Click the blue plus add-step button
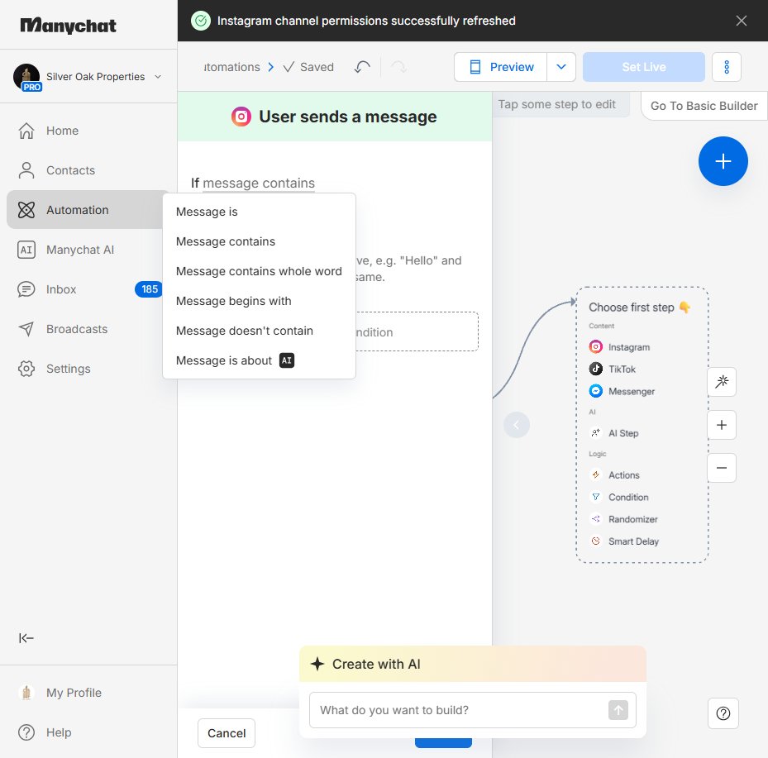 pyautogui.click(x=723, y=161)
